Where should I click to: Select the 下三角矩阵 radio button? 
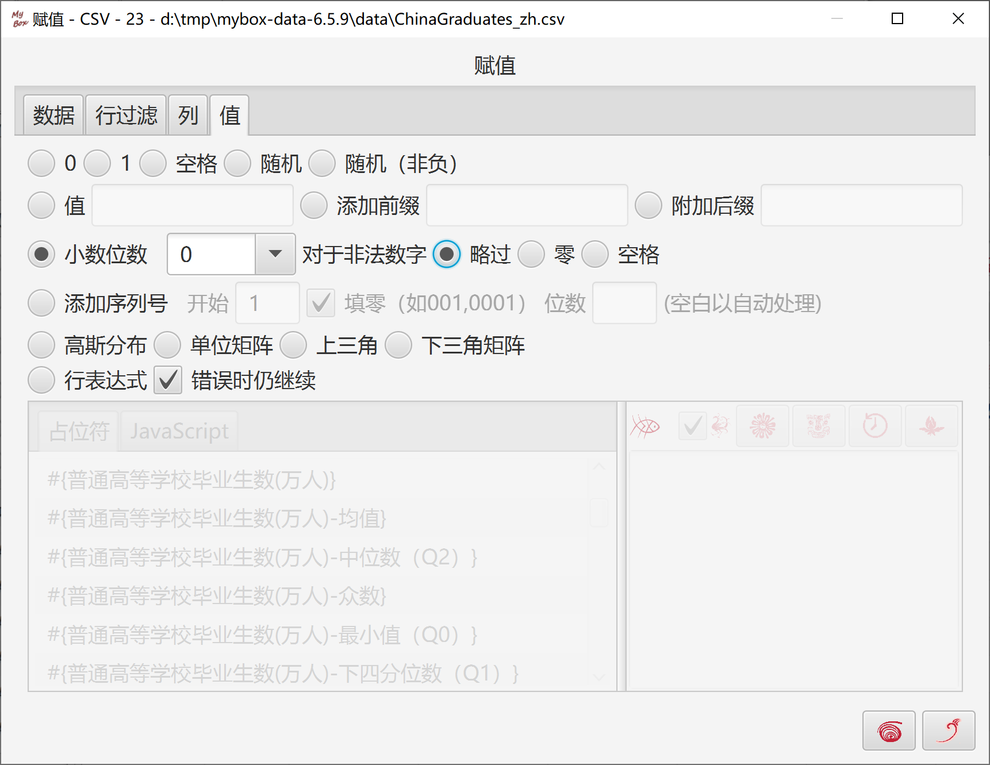[398, 345]
